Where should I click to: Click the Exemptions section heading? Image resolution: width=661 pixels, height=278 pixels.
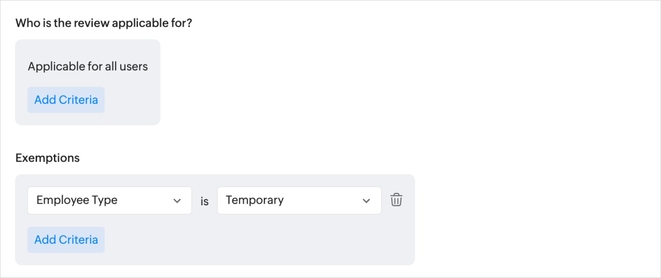click(48, 158)
